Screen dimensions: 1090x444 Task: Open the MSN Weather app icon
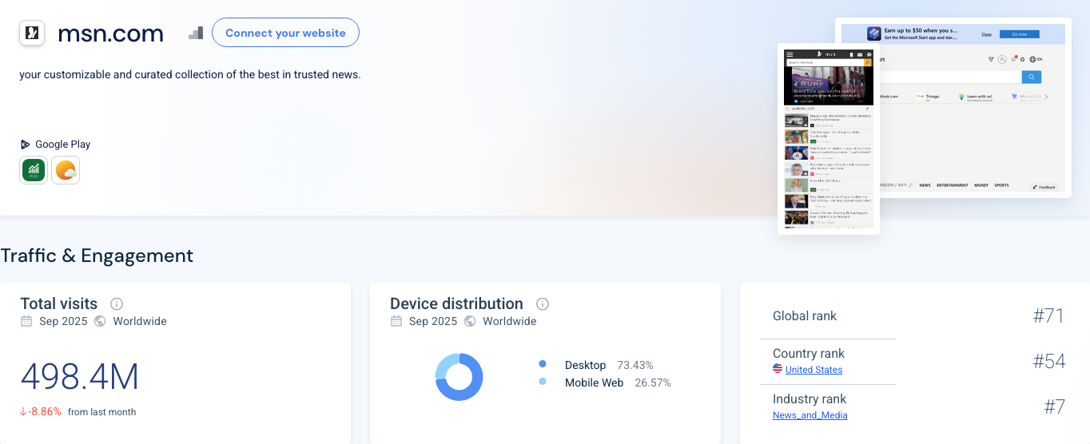(66, 170)
